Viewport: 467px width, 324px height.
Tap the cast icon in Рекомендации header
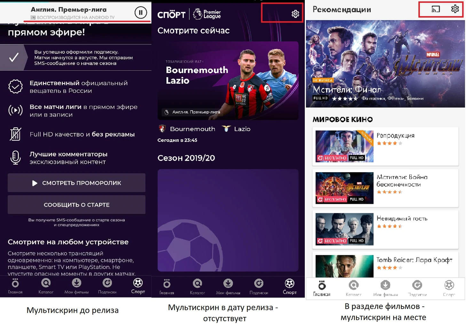(x=436, y=9)
